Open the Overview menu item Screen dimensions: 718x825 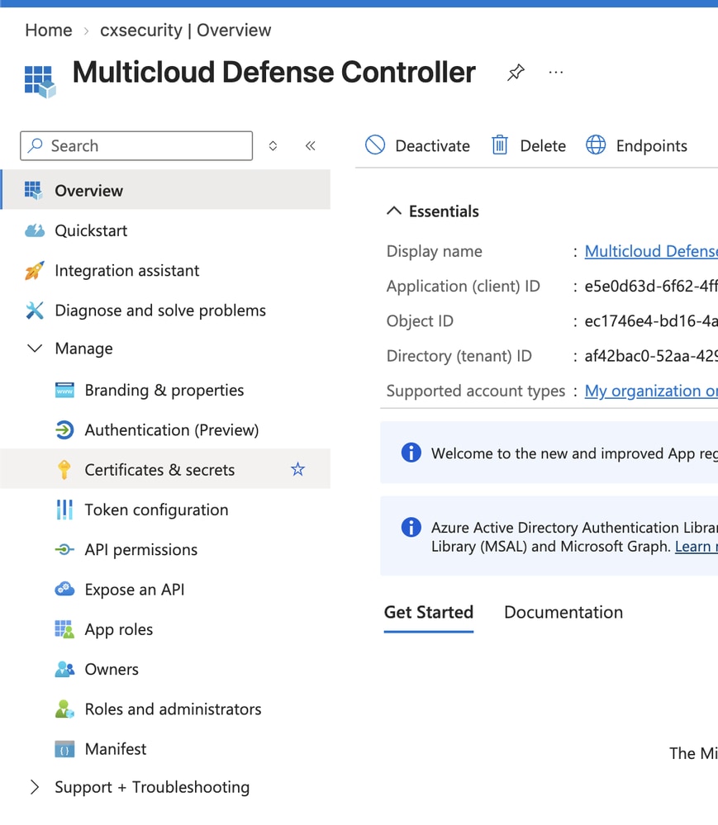click(x=165, y=190)
